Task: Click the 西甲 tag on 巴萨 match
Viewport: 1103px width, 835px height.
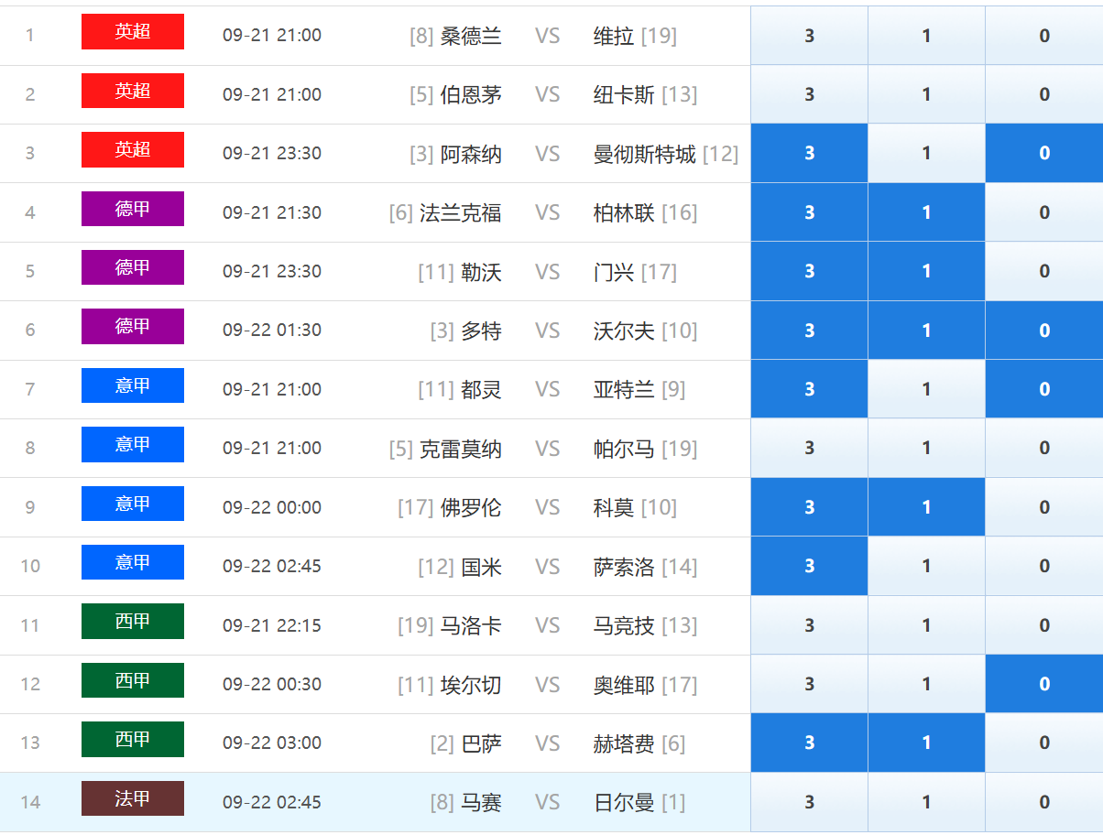Action: coord(133,740)
